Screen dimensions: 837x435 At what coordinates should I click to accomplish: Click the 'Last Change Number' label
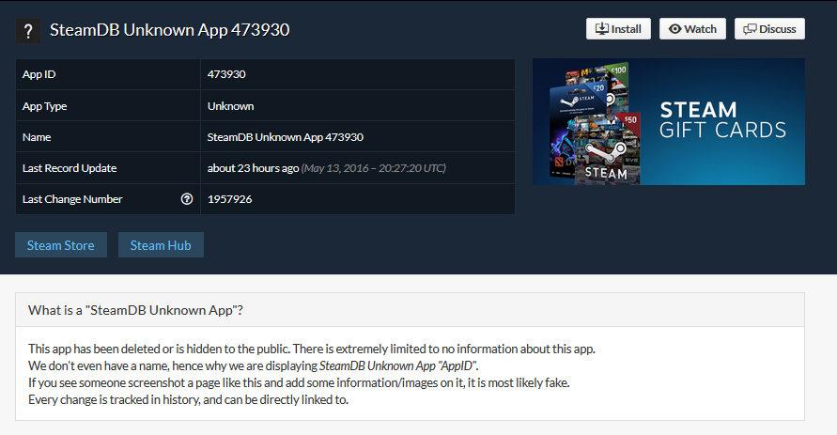72,199
